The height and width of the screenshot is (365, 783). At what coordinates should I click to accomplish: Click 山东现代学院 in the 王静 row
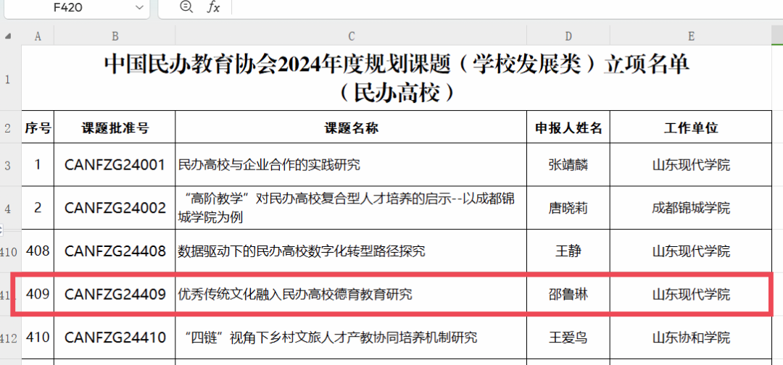point(691,251)
